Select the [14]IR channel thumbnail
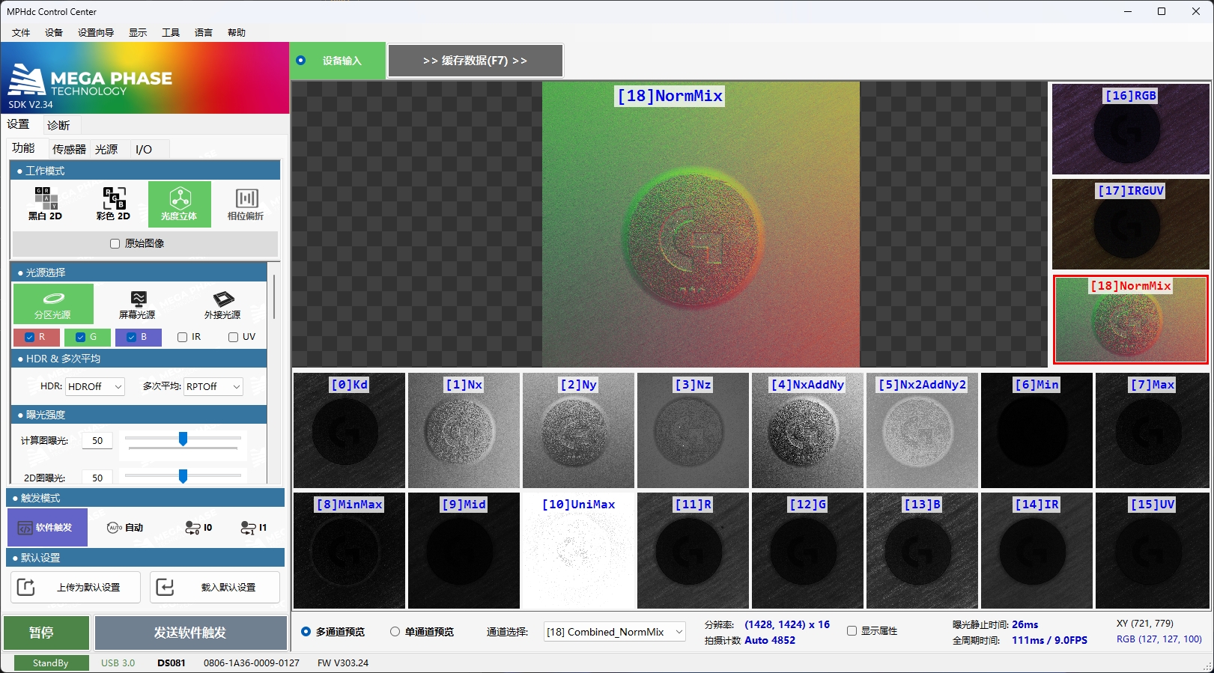Image resolution: width=1214 pixels, height=673 pixels. click(x=1037, y=550)
